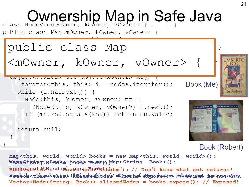Click "if (mn.key.equals(key)) return mn.value;" line
Viewport: 249px width, 187px height.
(x=99, y=115)
